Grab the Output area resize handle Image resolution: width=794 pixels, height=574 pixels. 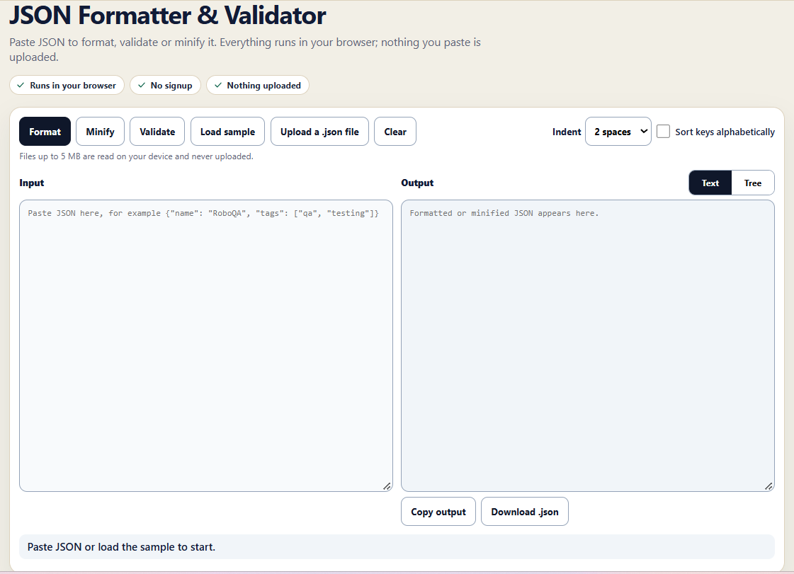pos(769,486)
